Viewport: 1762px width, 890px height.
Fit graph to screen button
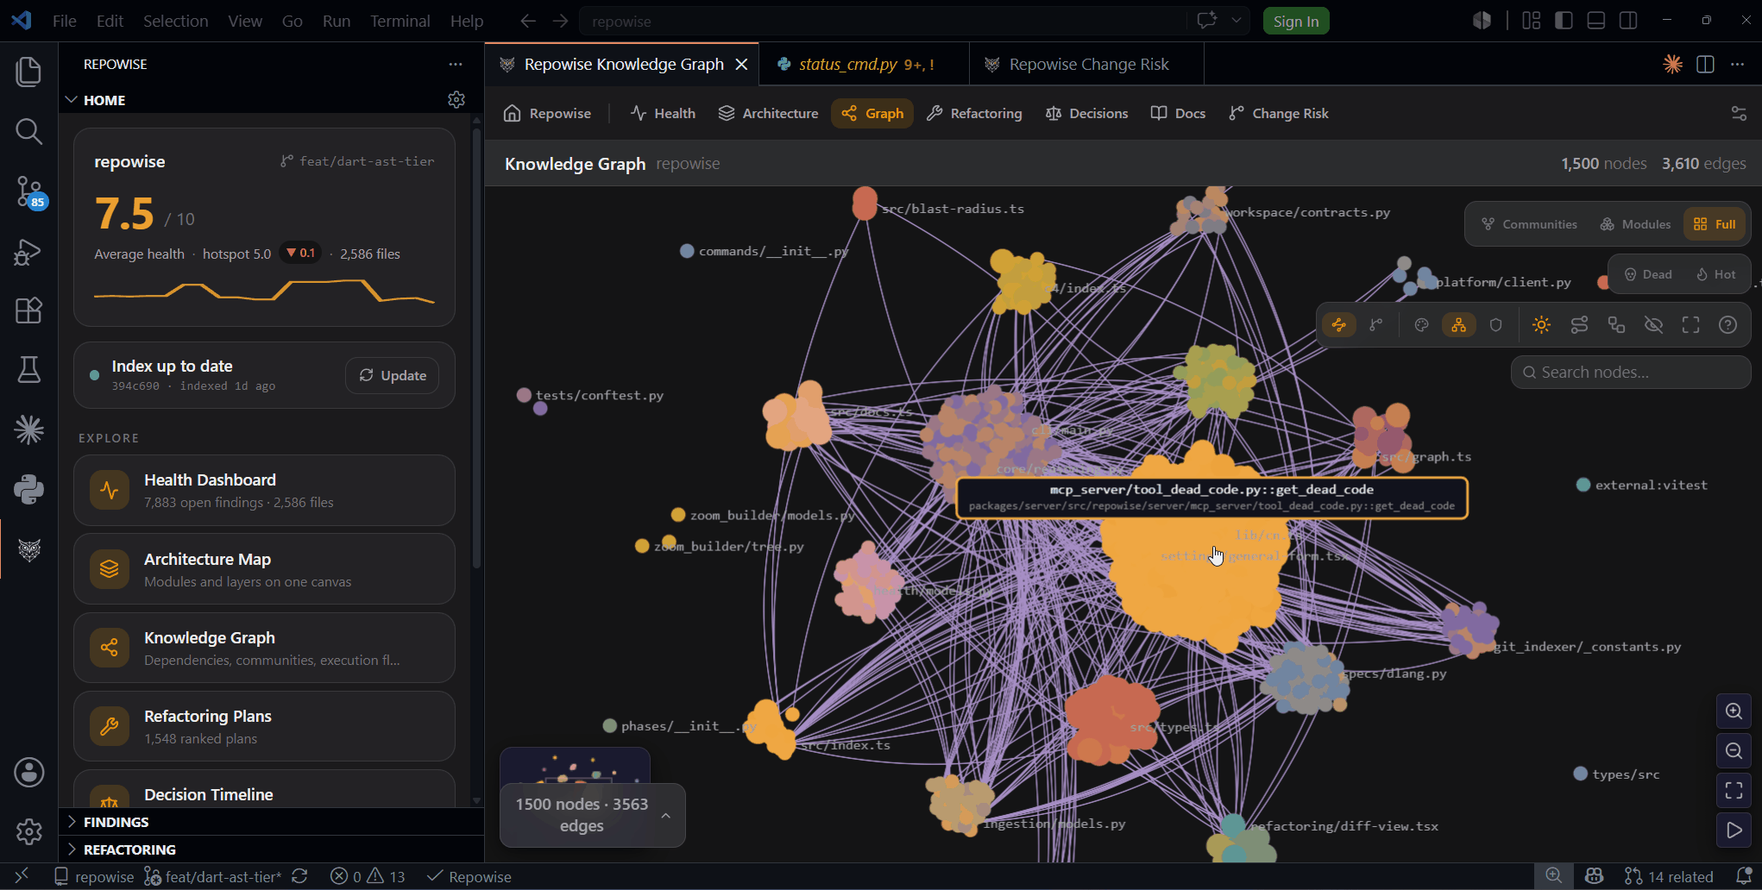1734,791
